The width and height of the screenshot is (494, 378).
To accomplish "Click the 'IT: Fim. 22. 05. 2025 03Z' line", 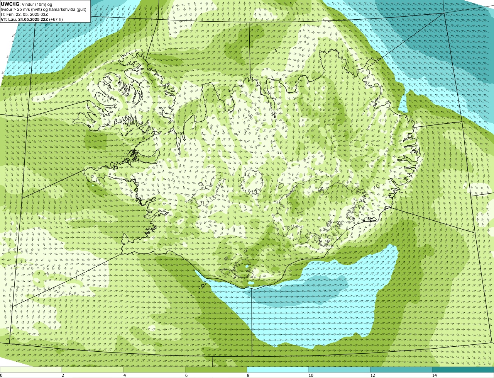I will [24, 14].
